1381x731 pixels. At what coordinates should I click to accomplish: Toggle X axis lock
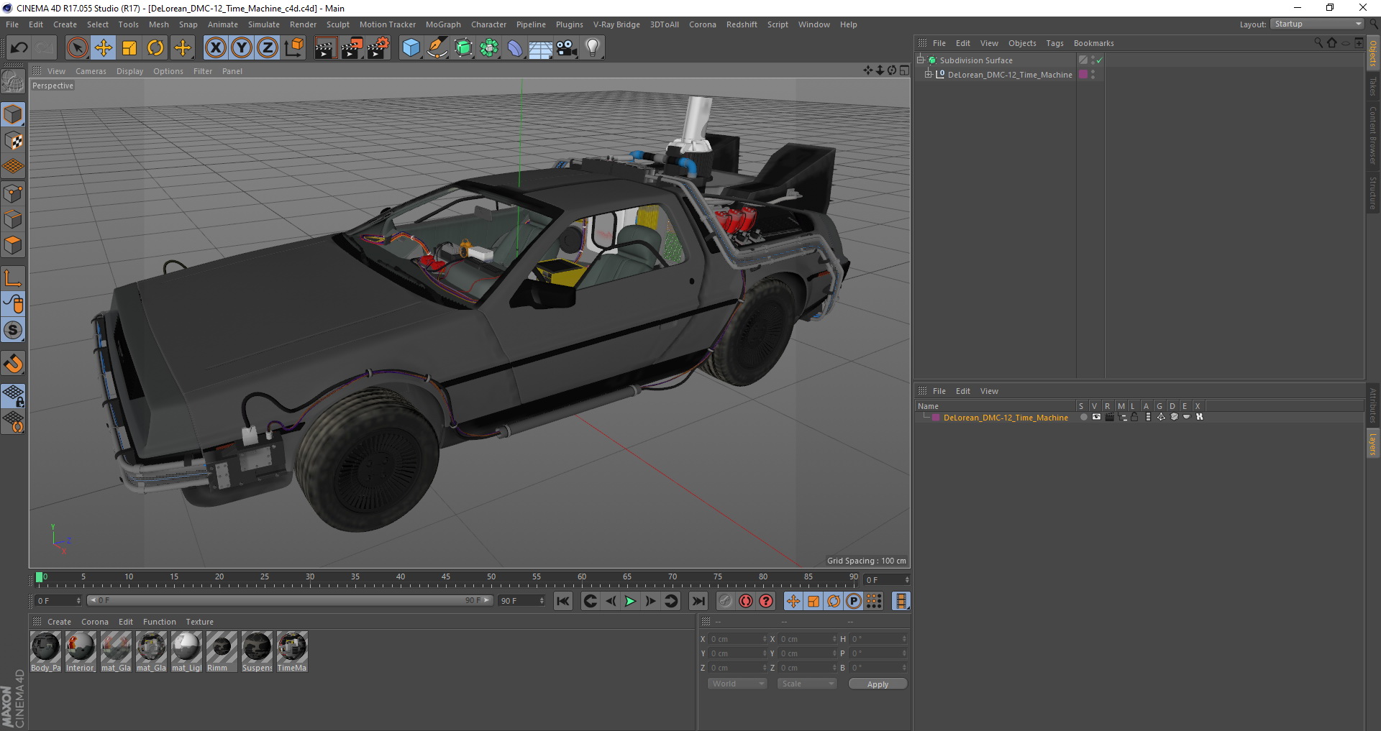pyautogui.click(x=215, y=48)
